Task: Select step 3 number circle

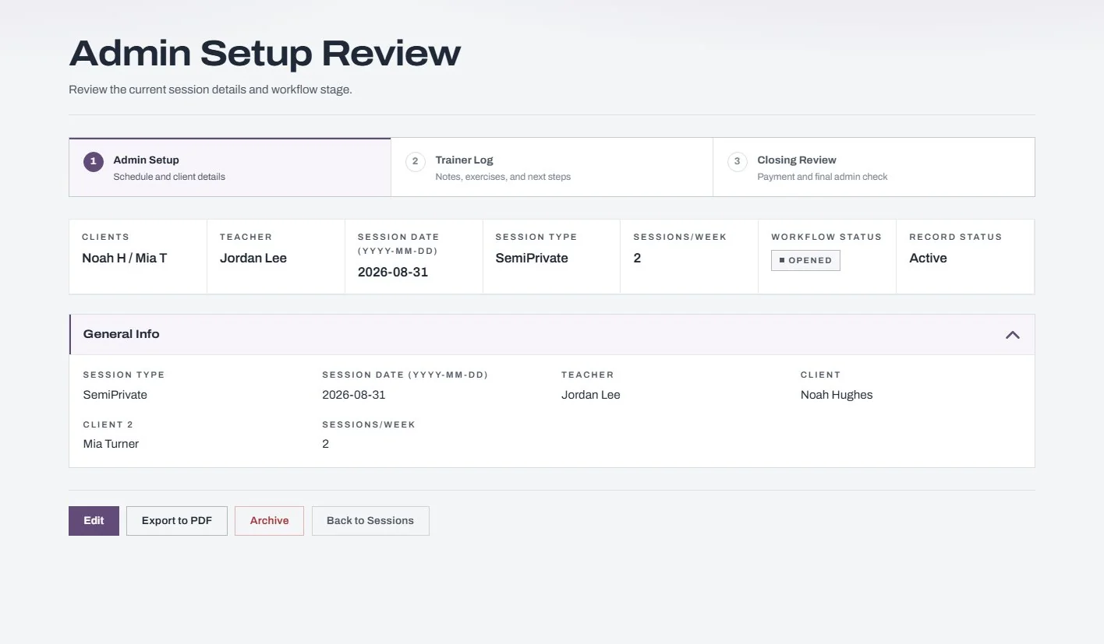Action: tap(737, 162)
